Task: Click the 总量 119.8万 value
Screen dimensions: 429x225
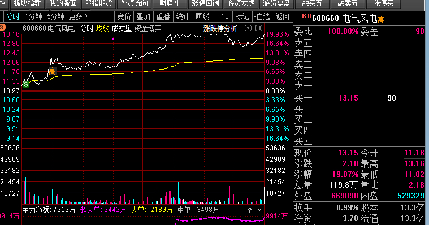Action: 343,185
